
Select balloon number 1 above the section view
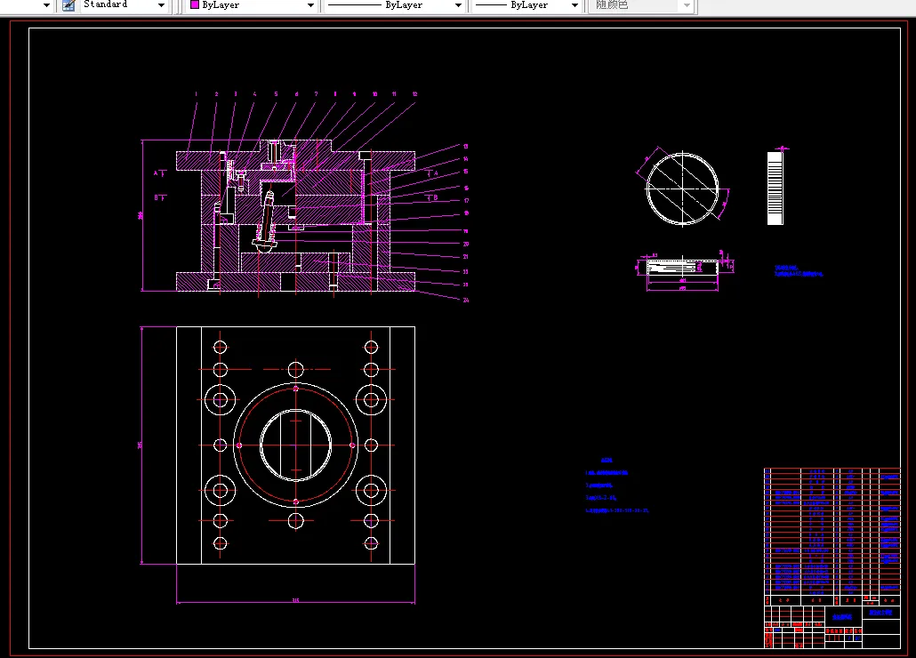click(197, 94)
